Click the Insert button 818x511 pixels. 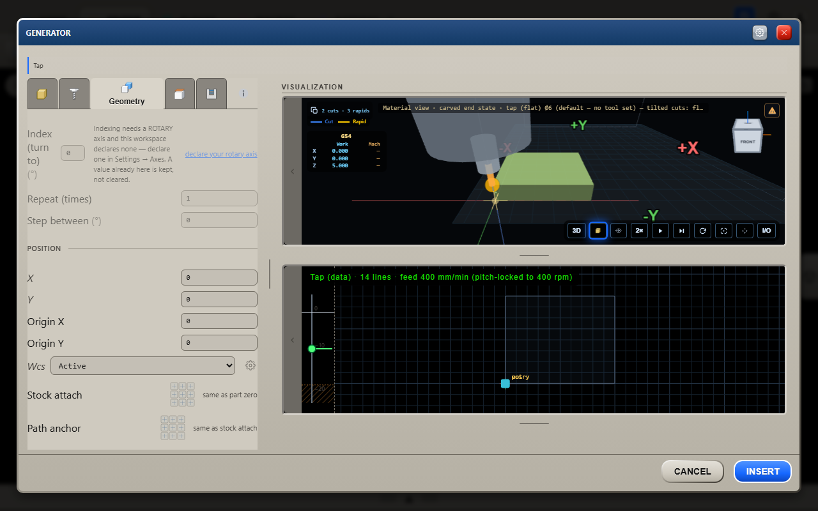[x=763, y=471]
